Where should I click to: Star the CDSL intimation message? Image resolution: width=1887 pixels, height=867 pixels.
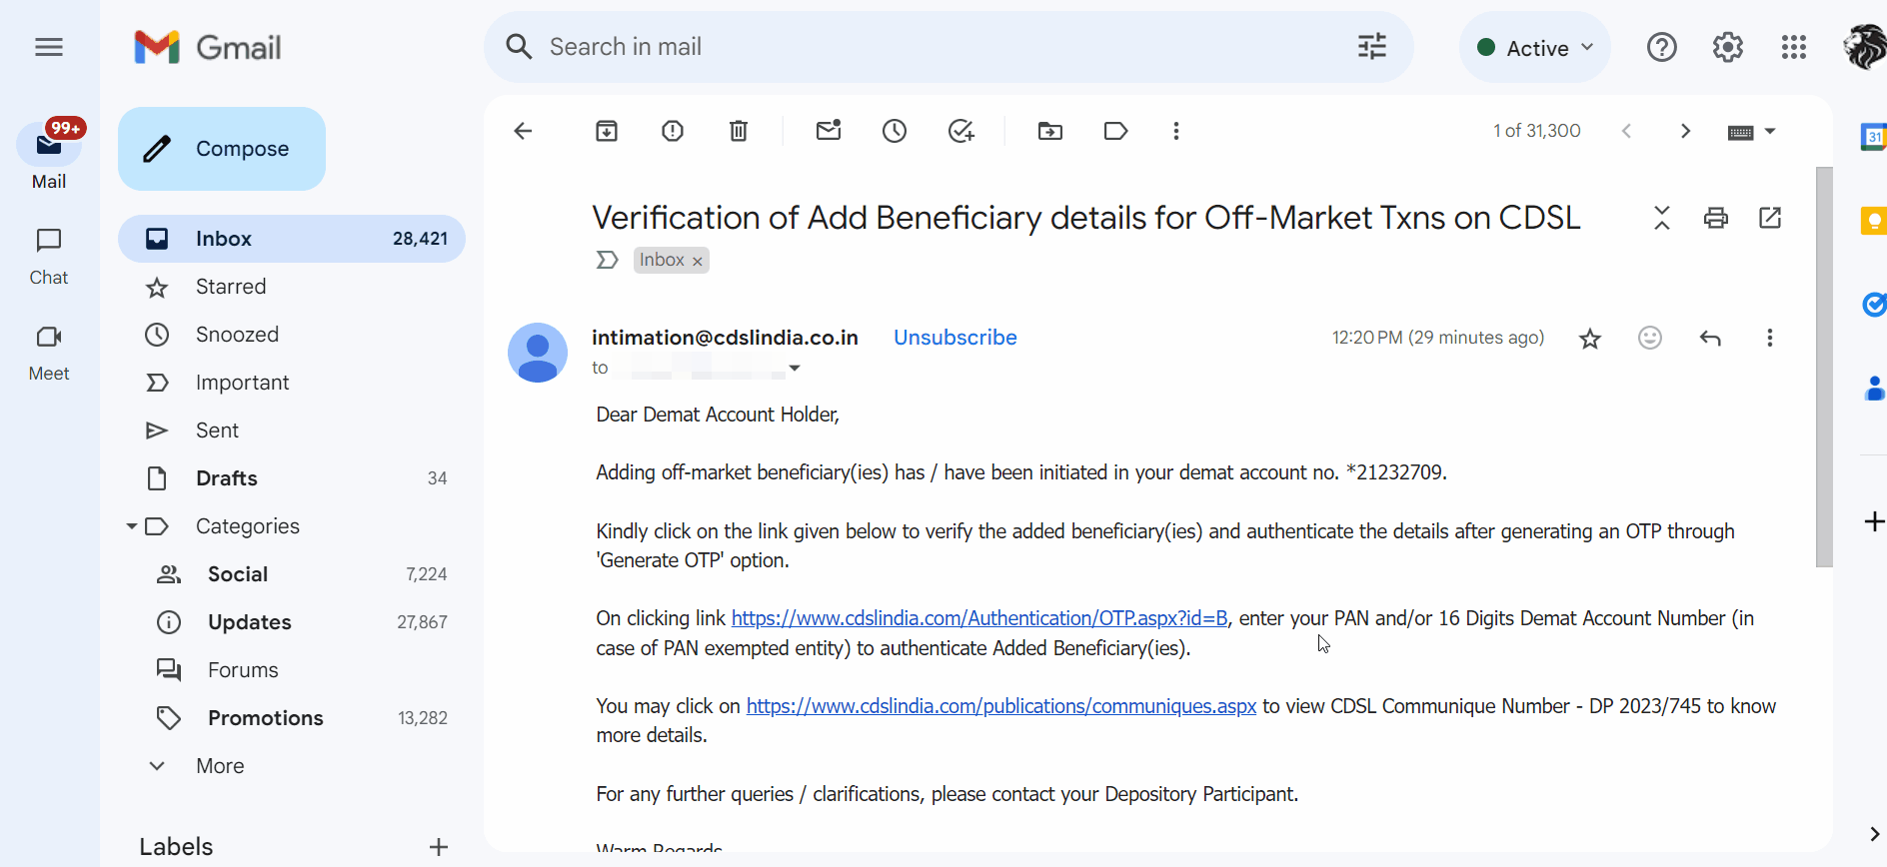[x=1590, y=339]
